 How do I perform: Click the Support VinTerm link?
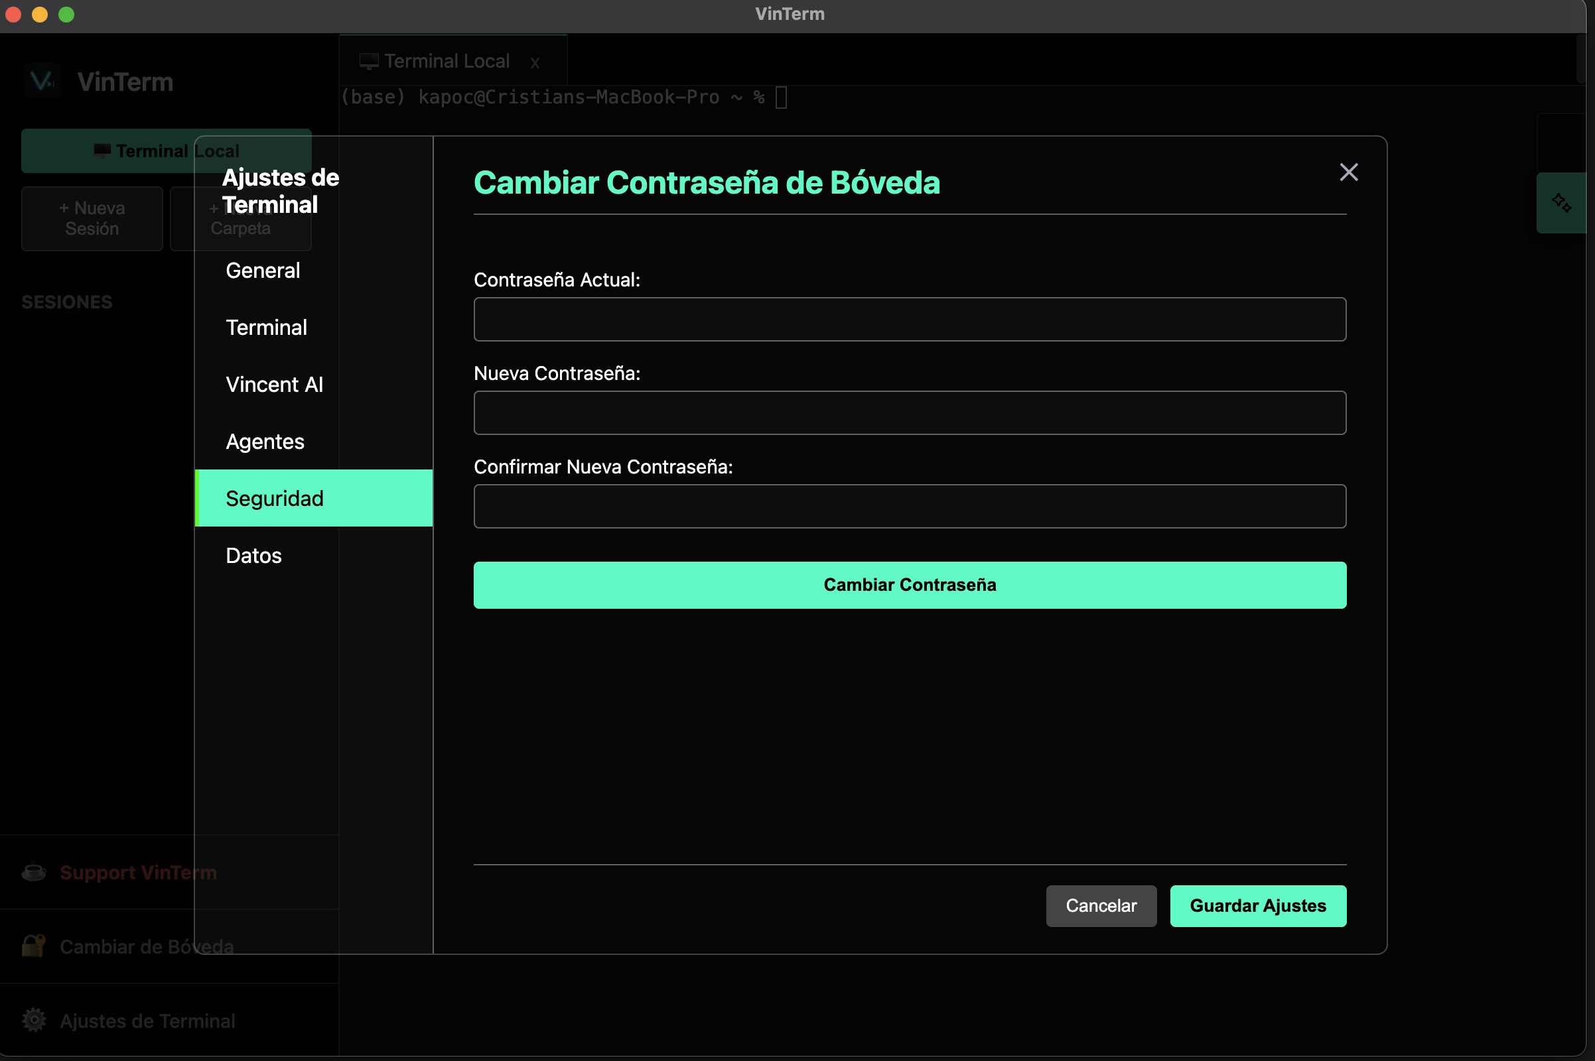[138, 872]
